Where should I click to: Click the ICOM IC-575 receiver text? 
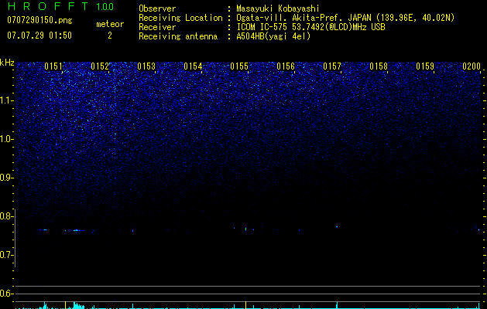click(x=310, y=27)
